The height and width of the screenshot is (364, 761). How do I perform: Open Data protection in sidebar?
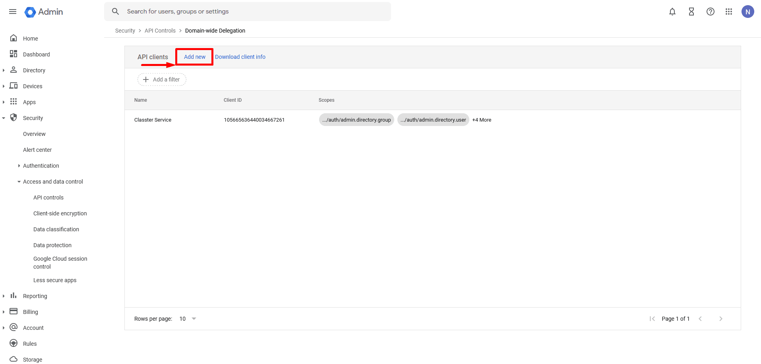[52, 245]
